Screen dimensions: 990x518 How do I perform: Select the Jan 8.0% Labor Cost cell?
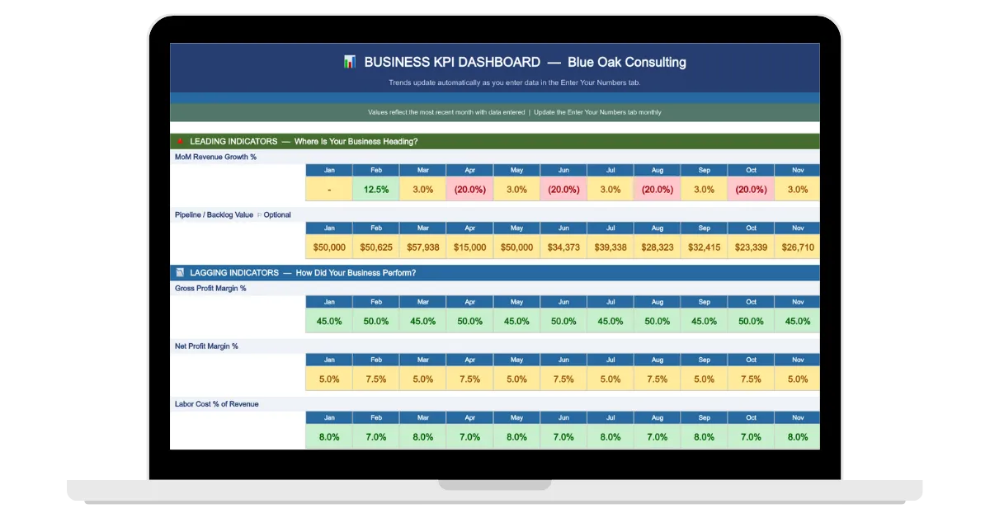pyautogui.click(x=329, y=436)
